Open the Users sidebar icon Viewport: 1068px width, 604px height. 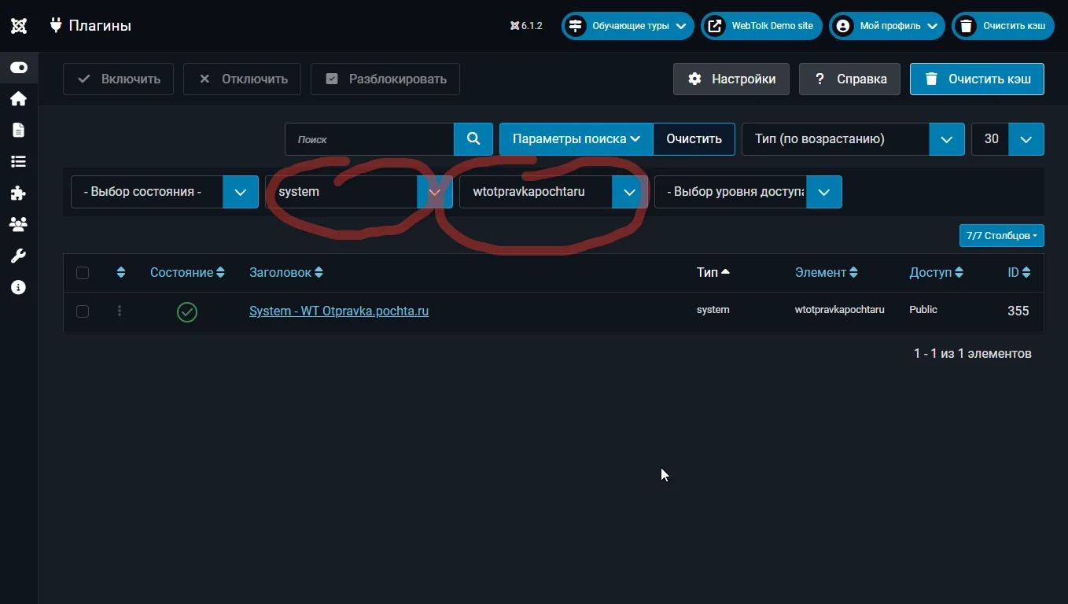(18, 225)
